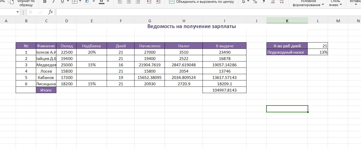Open the fill color dropdown arrow
The width and height of the screenshot is (361, 149).
point(94,1)
